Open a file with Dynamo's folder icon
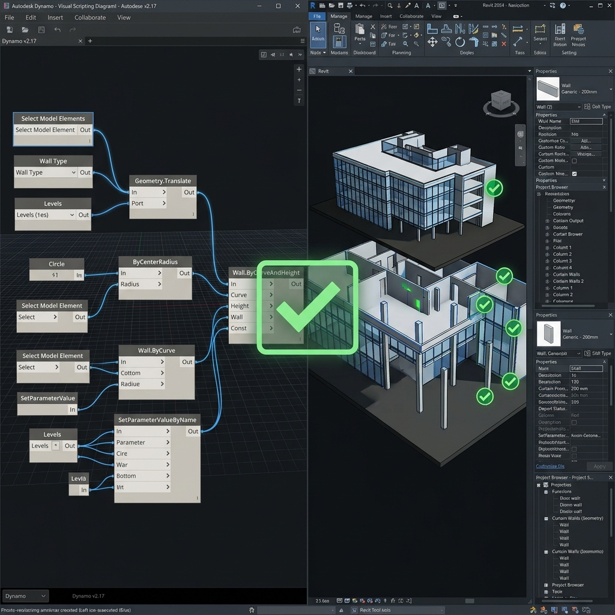This screenshot has width=615, height=615. coord(25,29)
